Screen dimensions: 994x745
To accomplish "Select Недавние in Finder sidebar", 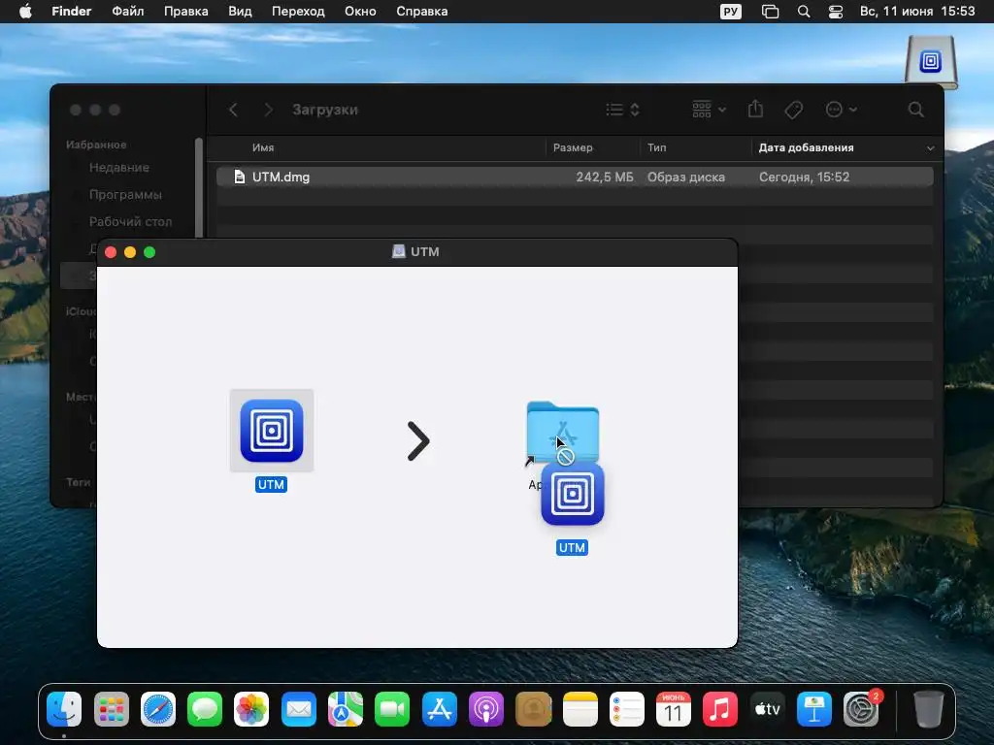I will click(x=119, y=167).
